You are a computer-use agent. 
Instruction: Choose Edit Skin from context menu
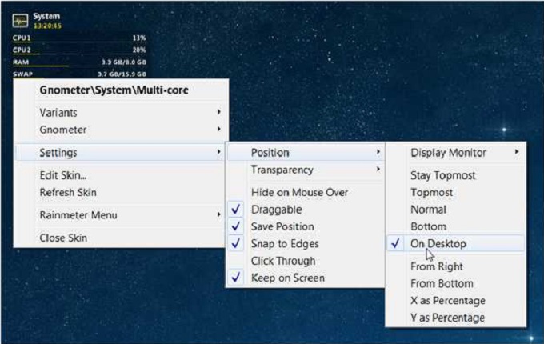(63, 175)
